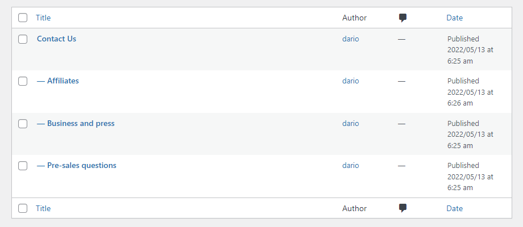Click the comments bubble icon in footer
The image size is (523, 227).
(402, 208)
